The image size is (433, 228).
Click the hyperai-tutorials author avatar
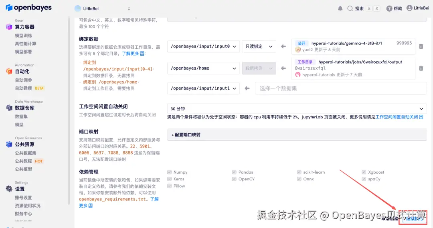[x=297, y=75]
